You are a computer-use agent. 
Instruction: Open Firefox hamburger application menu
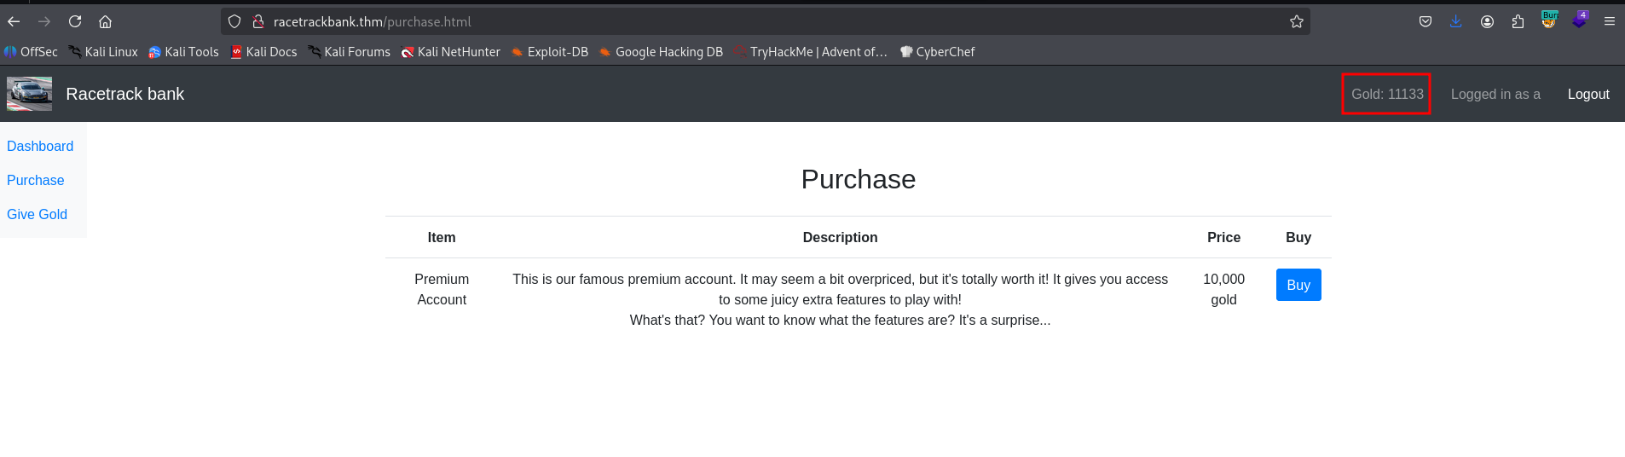[x=1610, y=21]
